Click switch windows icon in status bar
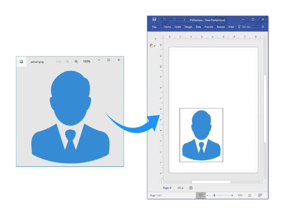Viewport: 283px width, 215px height. (260, 195)
